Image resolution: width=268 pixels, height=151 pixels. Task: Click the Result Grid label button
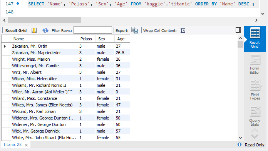pos(16,30)
